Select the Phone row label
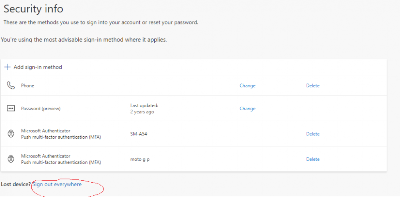The image size is (400, 197). coord(28,86)
